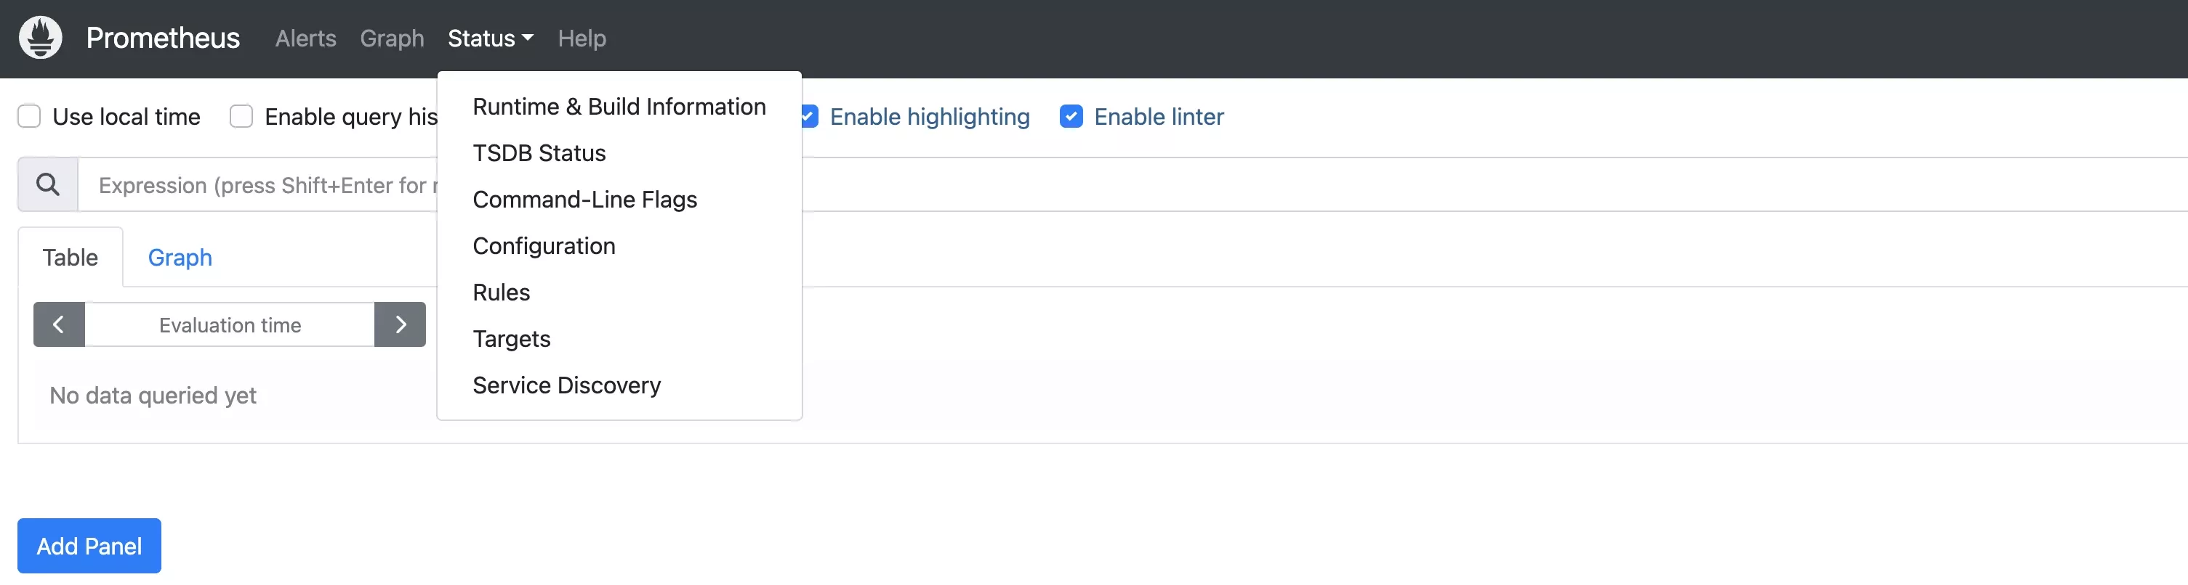Enable the query history checkbox
The height and width of the screenshot is (585, 2188).
(241, 116)
